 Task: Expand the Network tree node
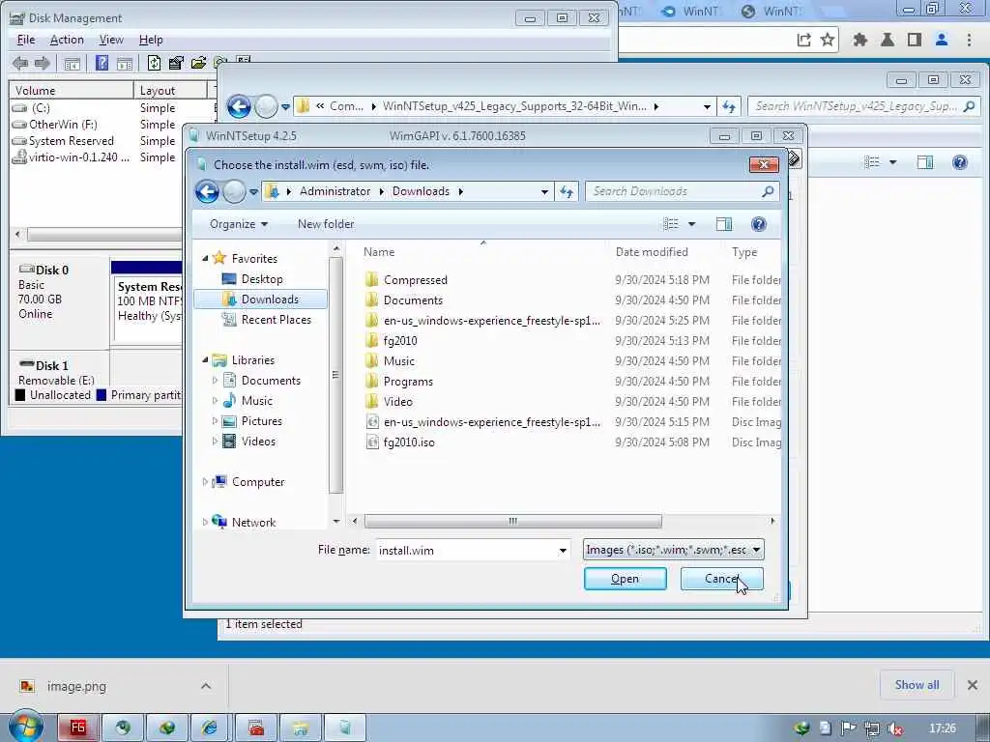pyautogui.click(x=205, y=522)
